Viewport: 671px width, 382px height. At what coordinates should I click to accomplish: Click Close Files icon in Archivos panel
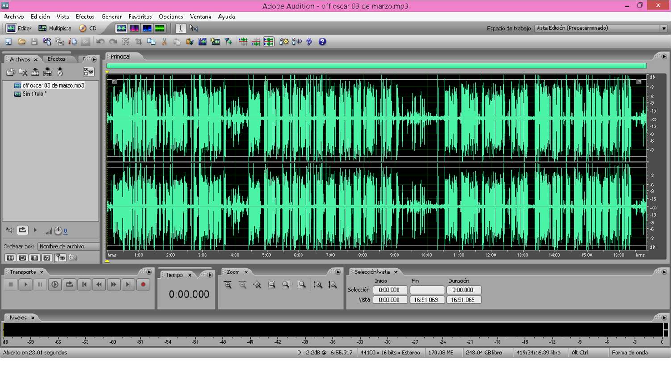click(x=23, y=72)
